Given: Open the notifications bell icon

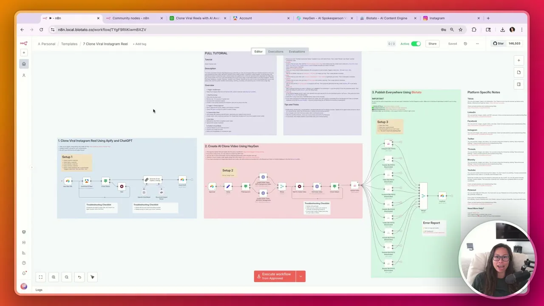Looking at the screenshot, I should tap(24, 273).
